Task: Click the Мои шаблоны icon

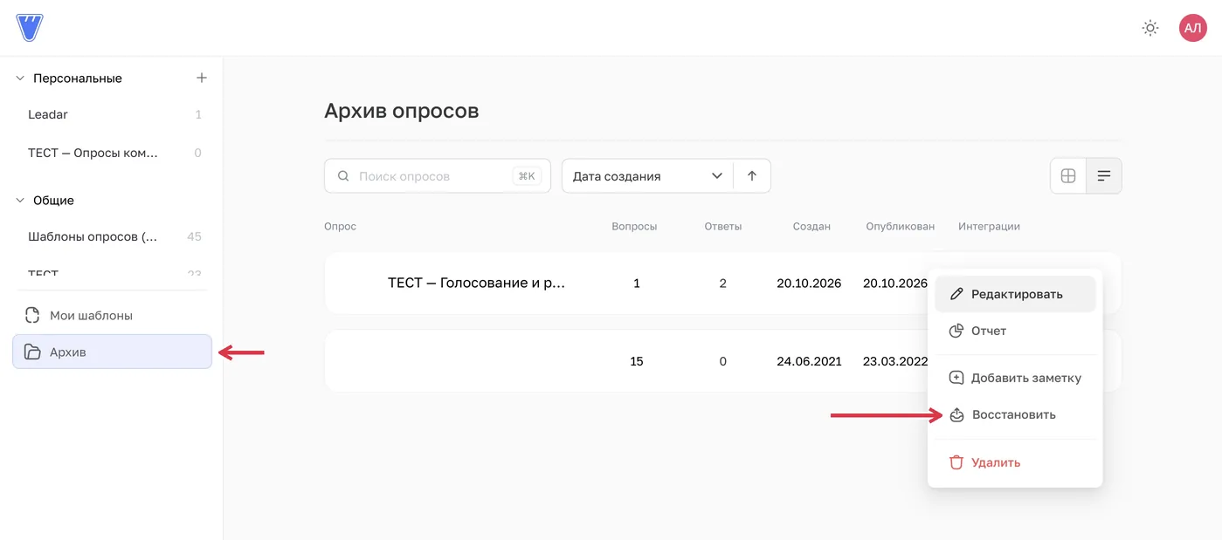Action: coord(32,315)
